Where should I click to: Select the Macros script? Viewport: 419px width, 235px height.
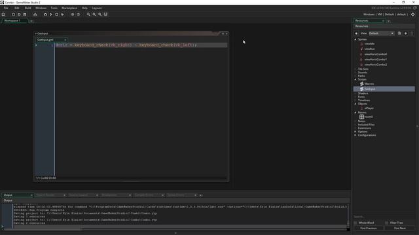369,84
